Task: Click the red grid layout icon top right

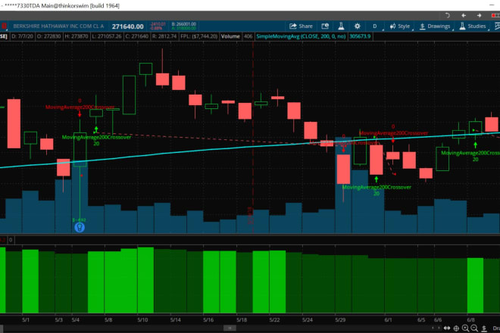Action: click(x=495, y=15)
